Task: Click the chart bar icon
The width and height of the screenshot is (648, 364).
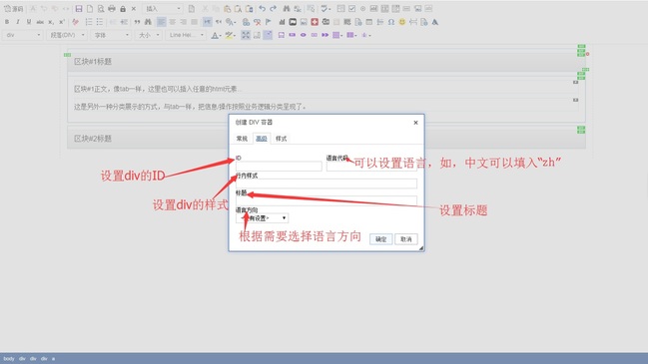Action: [282, 22]
